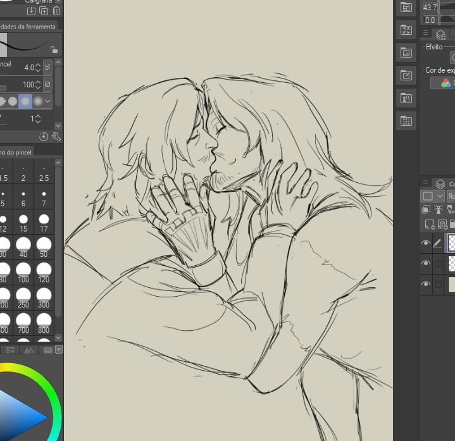
Task: Open sub tool detail wrench icon
Action: click(56, 137)
